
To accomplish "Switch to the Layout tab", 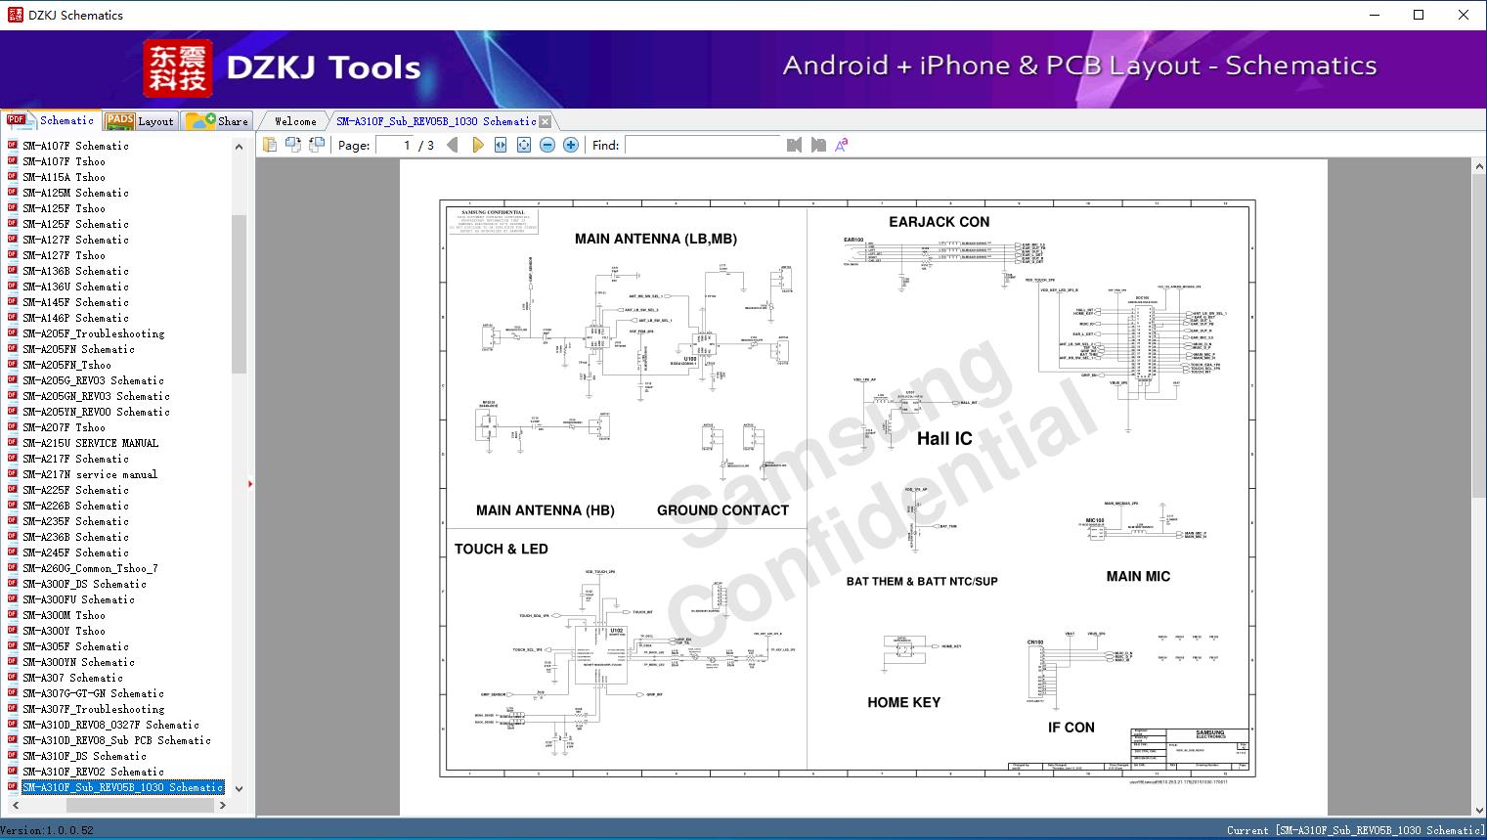I will pos(140,121).
